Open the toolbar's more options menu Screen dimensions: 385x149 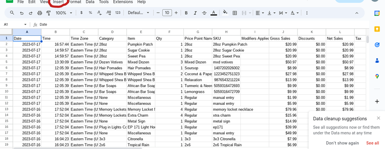point(307,13)
